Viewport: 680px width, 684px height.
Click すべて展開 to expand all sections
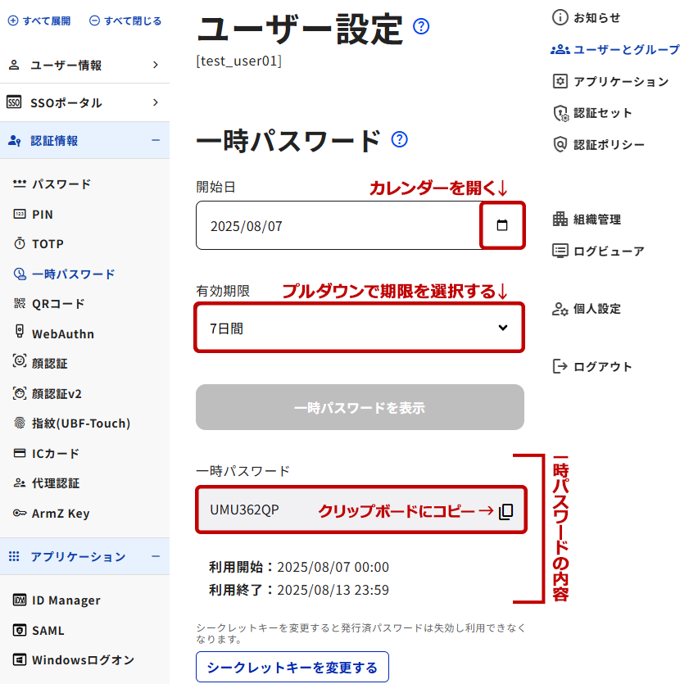click(39, 21)
